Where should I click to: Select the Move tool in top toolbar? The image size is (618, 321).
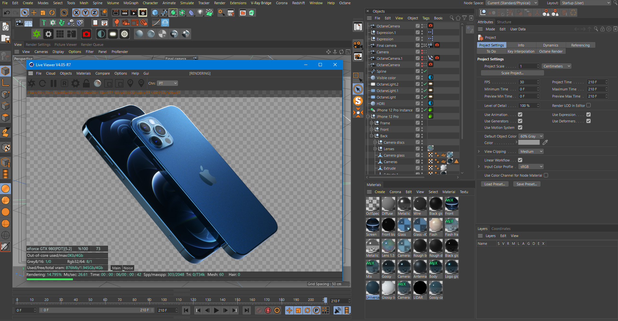34,13
